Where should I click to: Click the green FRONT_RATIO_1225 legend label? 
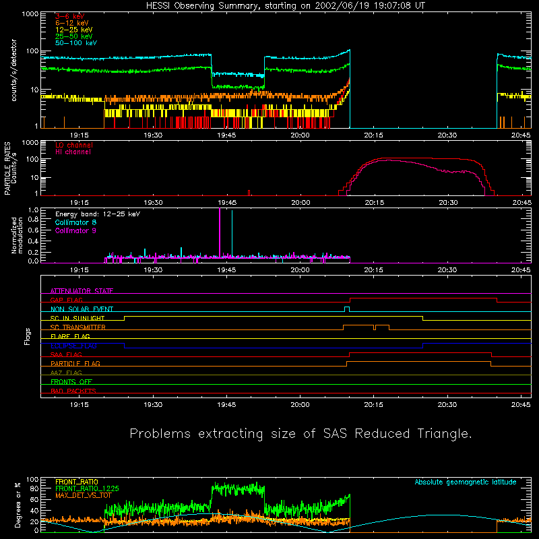(87, 488)
